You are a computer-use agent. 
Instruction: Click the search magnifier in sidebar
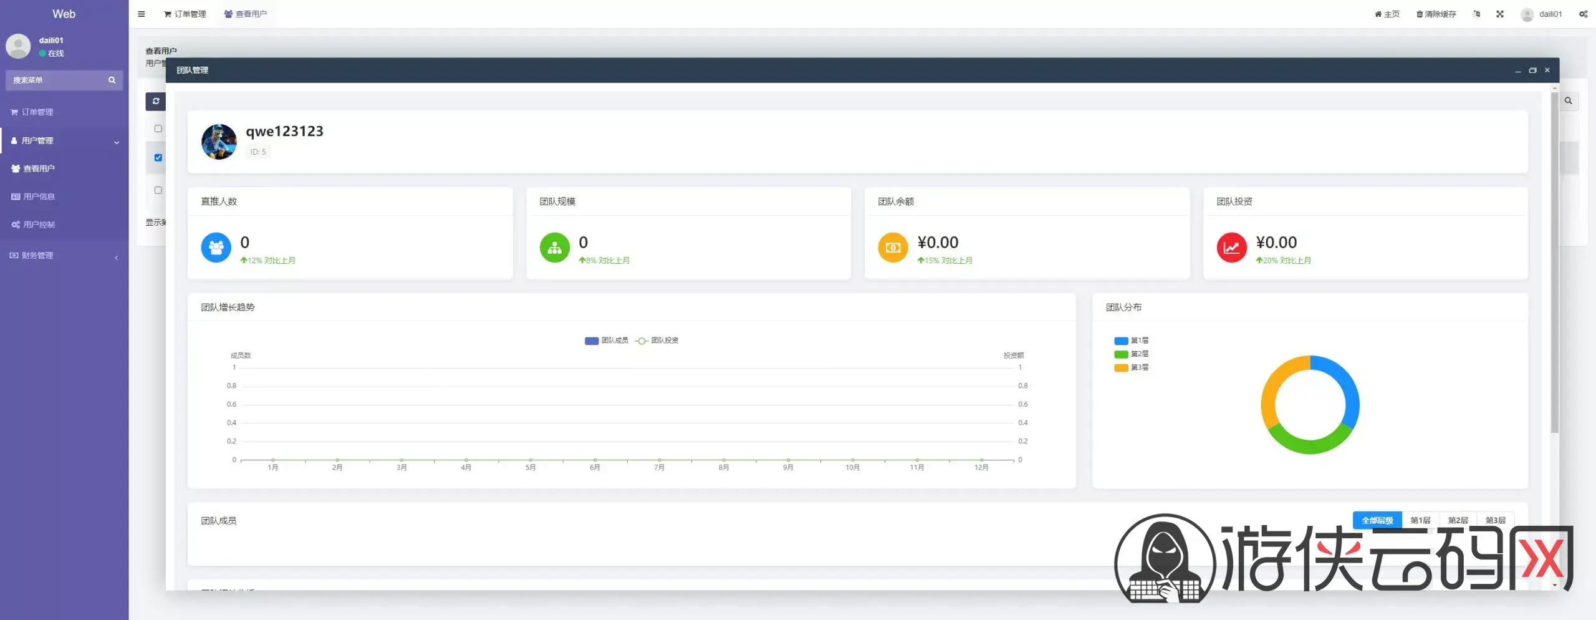coord(112,80)
